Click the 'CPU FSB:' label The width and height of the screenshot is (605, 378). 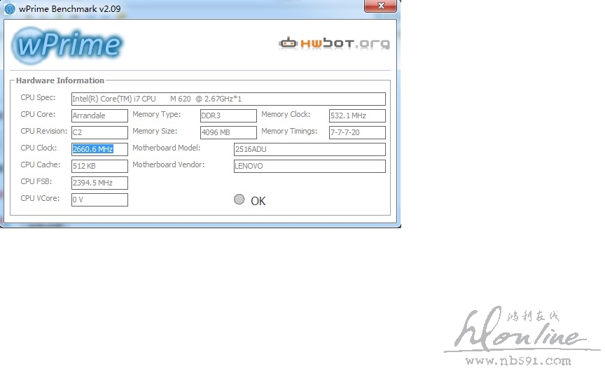tap(36, 181)
